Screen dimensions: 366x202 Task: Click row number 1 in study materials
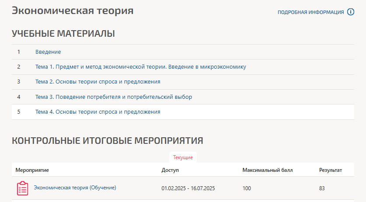[19, 52]
